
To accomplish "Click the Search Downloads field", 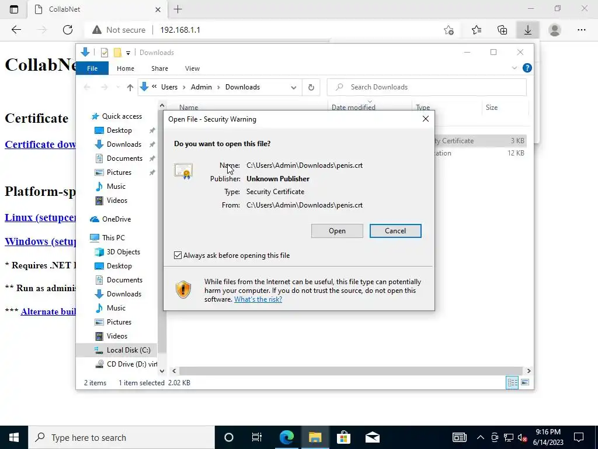I will click(x=427, y=87).
